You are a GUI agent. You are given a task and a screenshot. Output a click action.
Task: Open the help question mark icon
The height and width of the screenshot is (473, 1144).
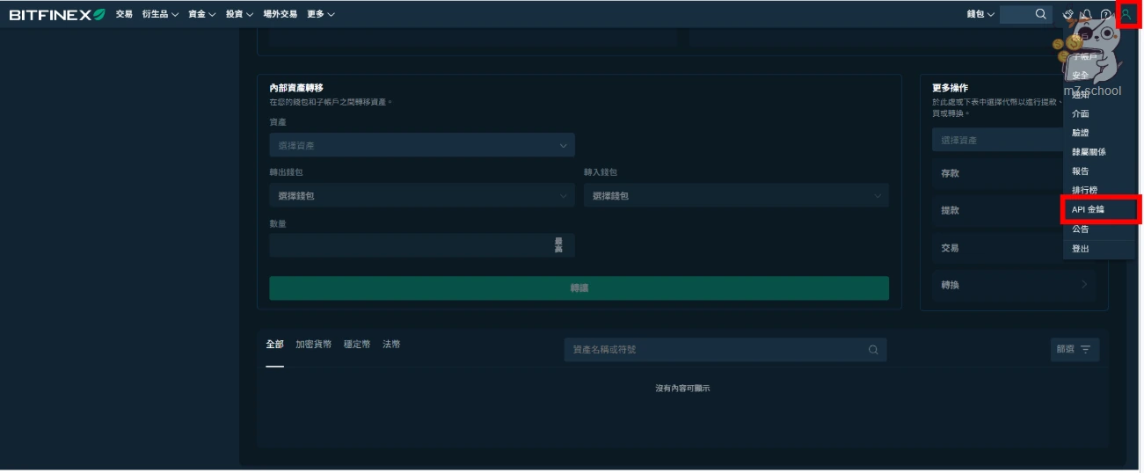1106,14
